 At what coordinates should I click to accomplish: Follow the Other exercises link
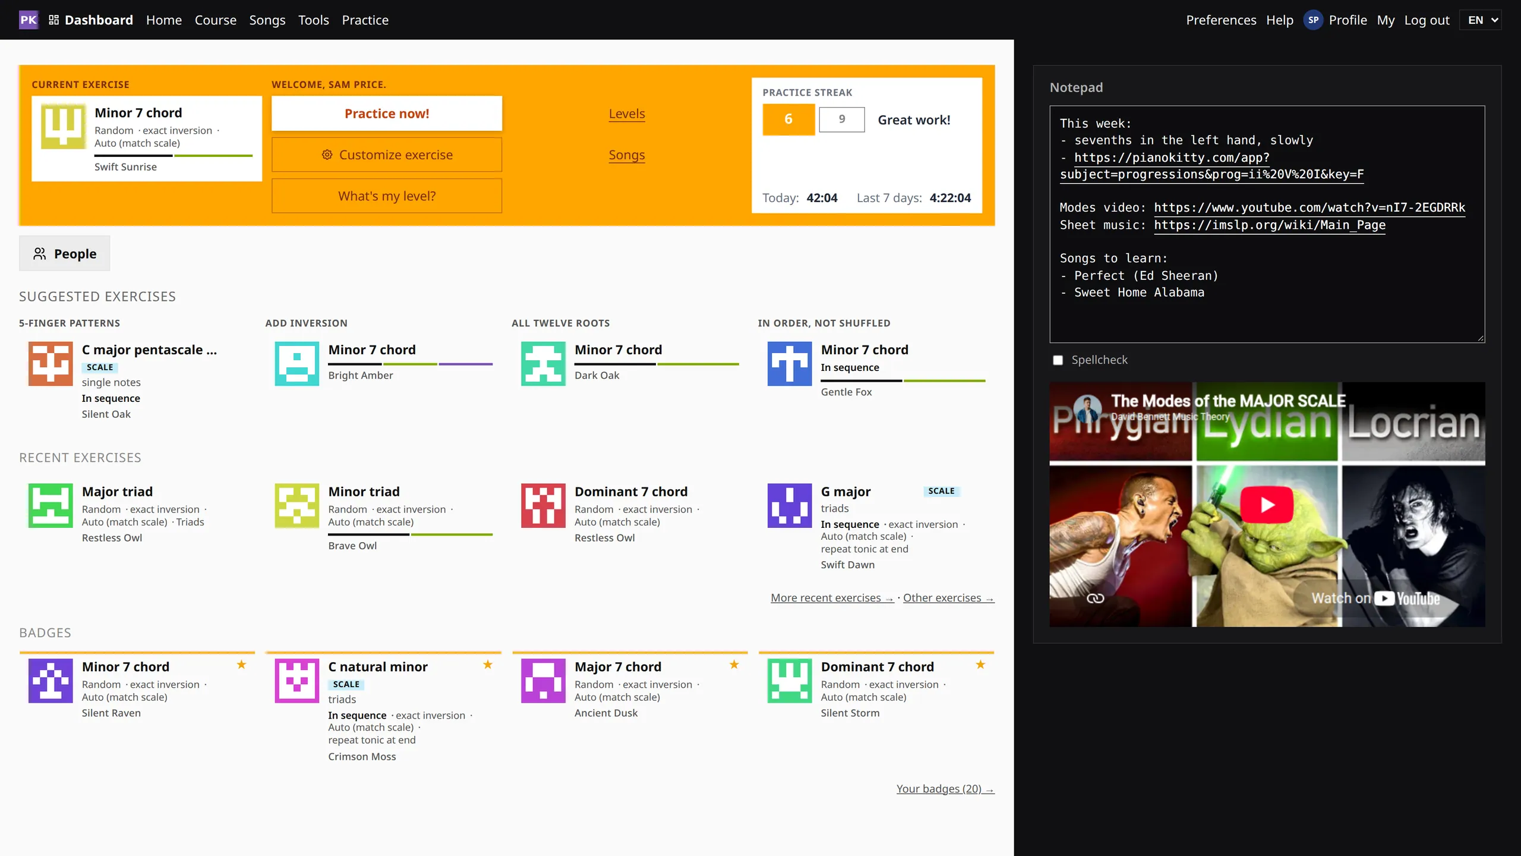click(949, 598)
